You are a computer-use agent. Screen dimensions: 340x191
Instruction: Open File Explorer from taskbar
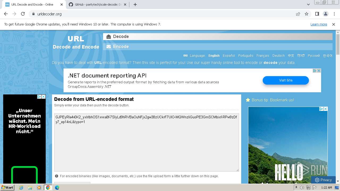[x=30, y=188]
